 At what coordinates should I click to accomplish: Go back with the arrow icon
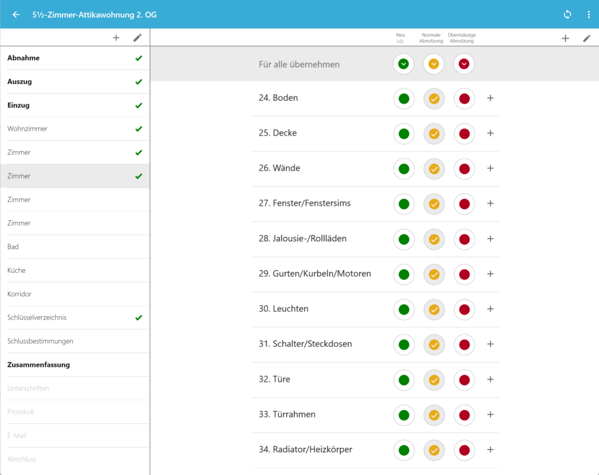pyautogui.click(x=16, y=15)
